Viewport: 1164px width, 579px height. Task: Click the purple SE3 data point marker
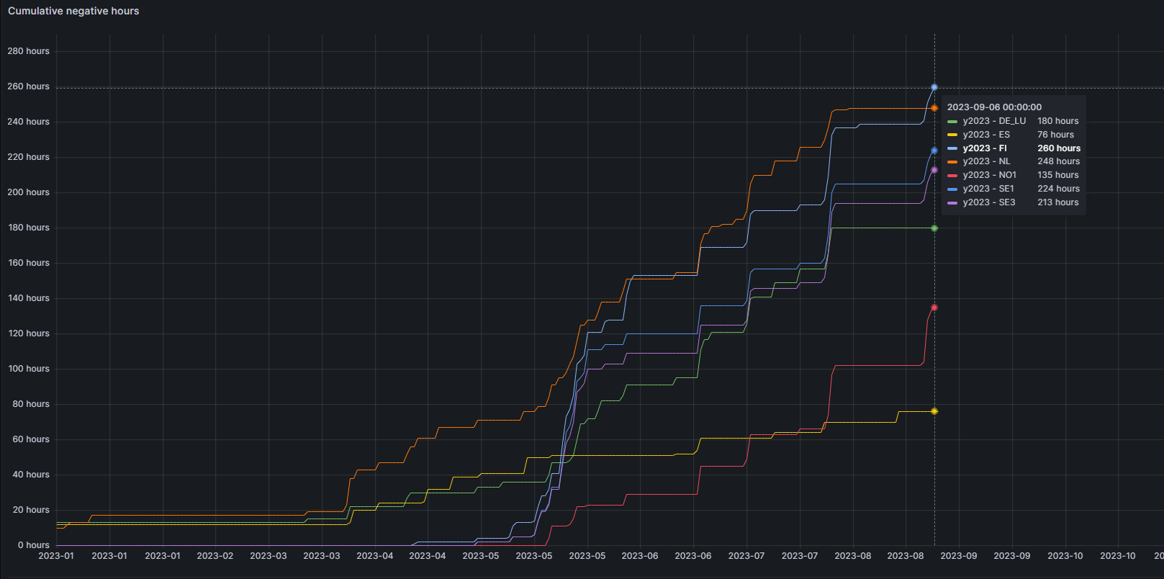click(x=934, y=170)
